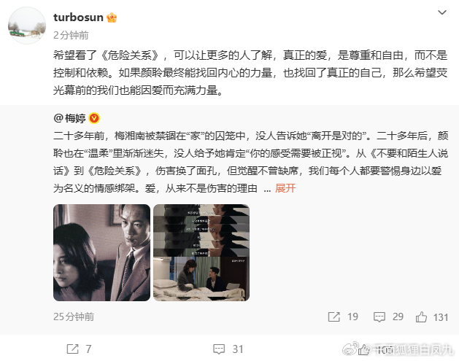
Task: Click the 2分钟前 post timestamp
Action: pyautogui.click(x=71, y=36)
